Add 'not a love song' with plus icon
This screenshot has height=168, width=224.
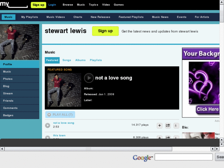pyautogui.click(x=159, y=125)
